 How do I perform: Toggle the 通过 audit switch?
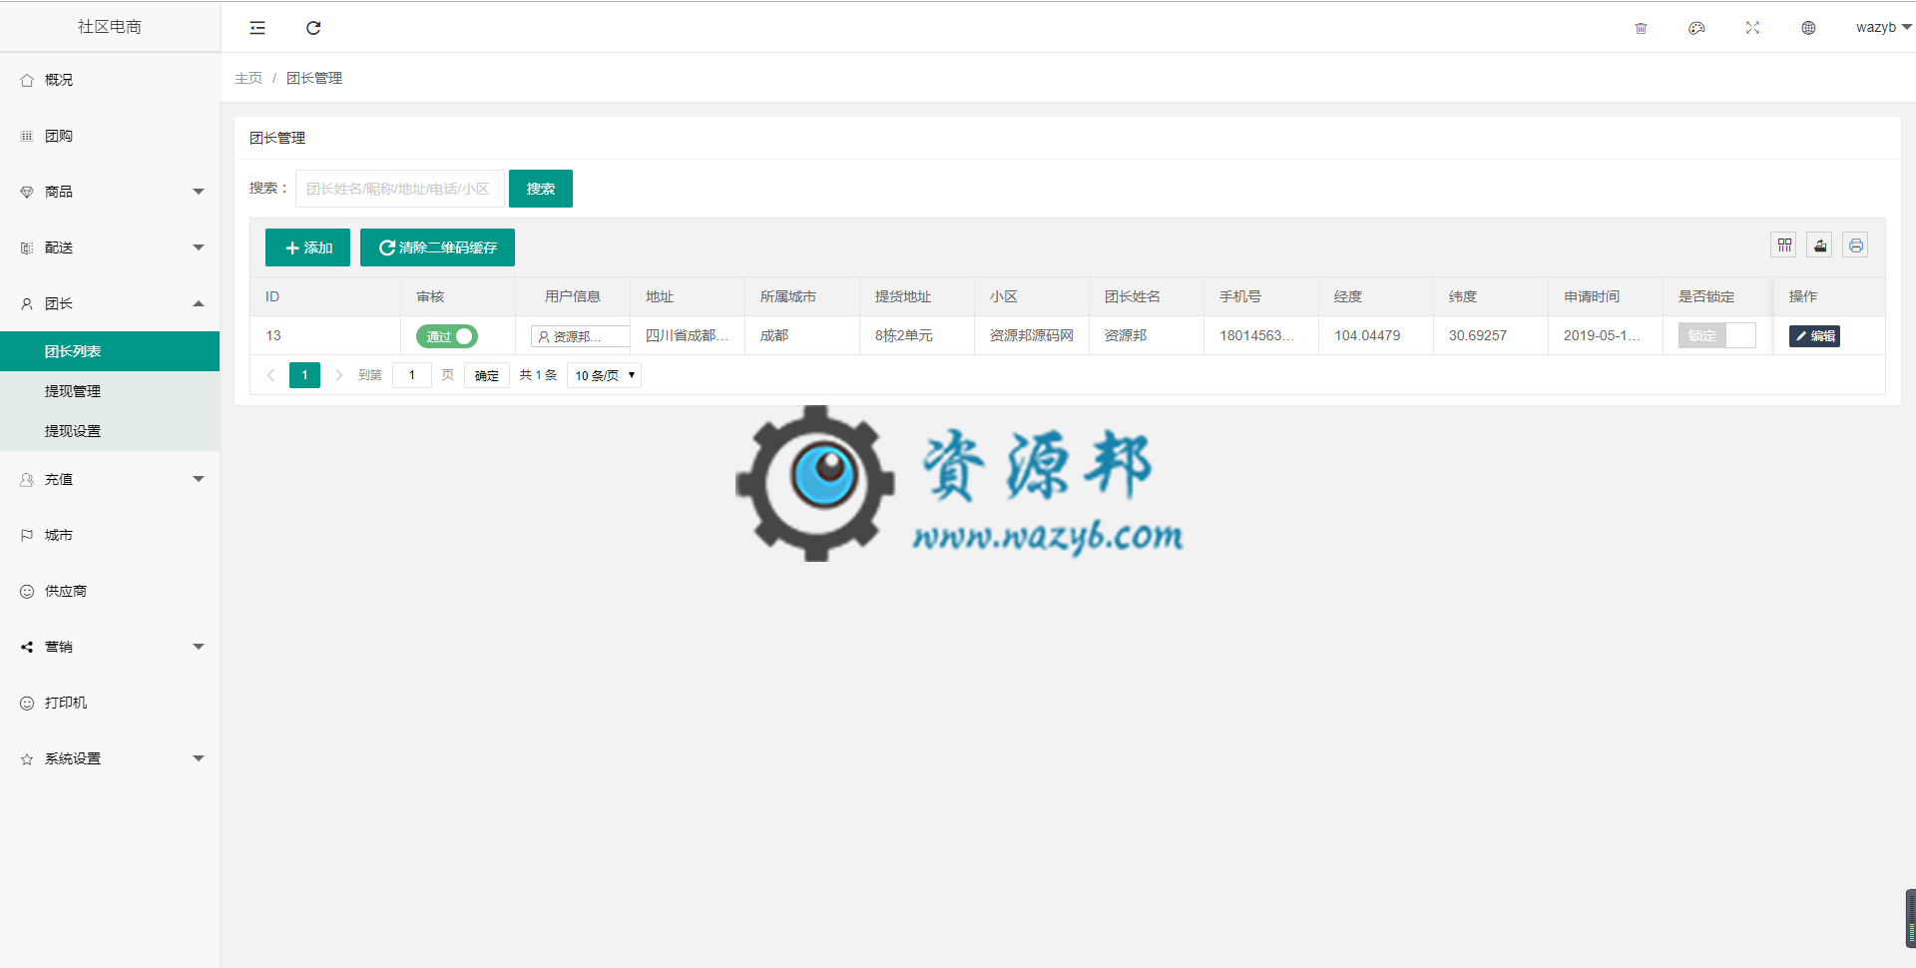447,336
